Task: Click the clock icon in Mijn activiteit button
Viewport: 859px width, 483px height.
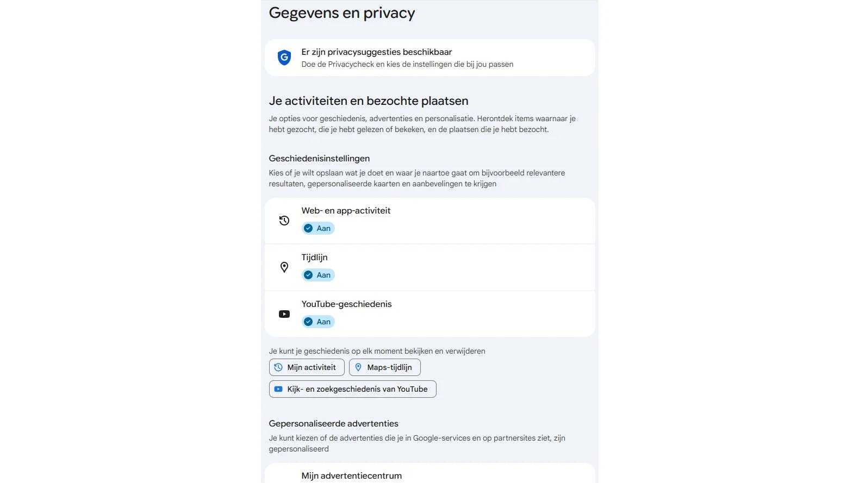Action: (x=278, y=367)
